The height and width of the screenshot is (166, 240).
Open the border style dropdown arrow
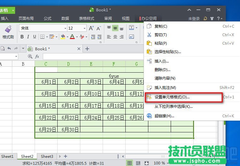pos(47,37)
